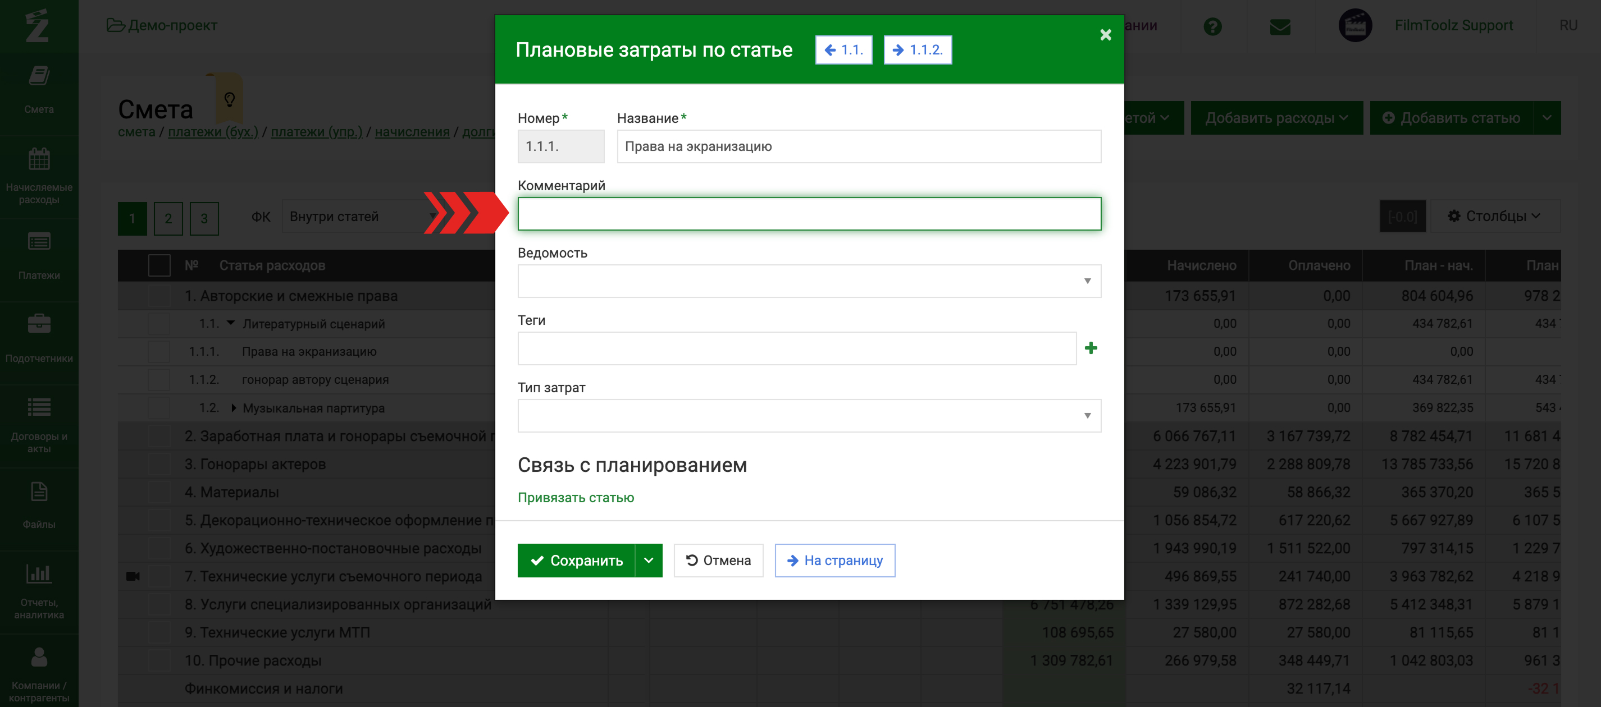
Task: Close the Плановые затраты dialog
Action: pos(1105,35)
